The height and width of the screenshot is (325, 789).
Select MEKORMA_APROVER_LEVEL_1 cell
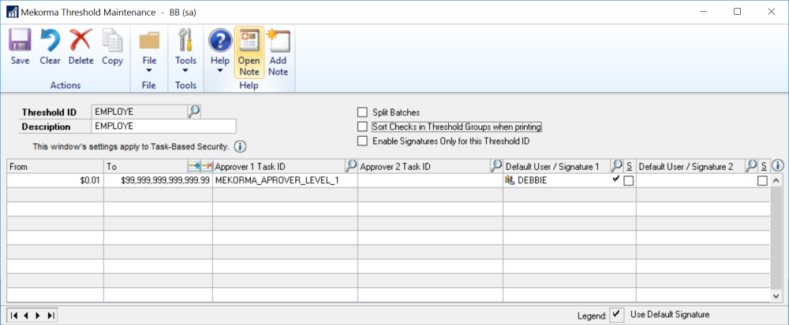tap(286, 181)
